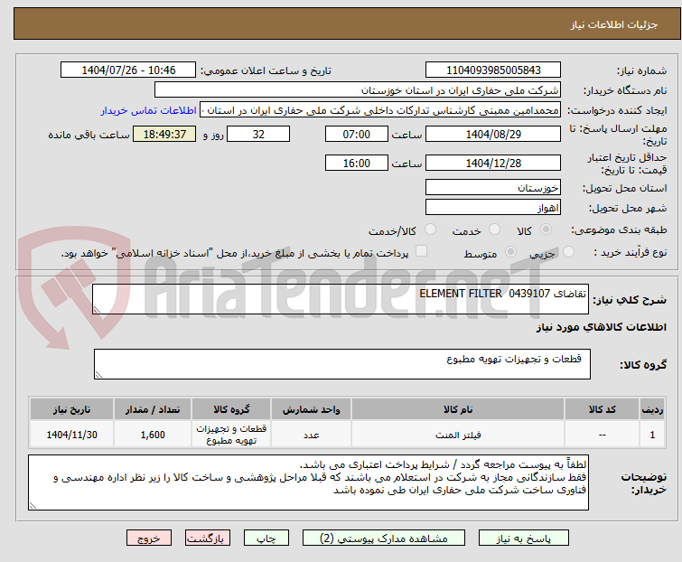
Task: Click the استان محل تحویل field خوزستان
Action: (x=493, y=187)
